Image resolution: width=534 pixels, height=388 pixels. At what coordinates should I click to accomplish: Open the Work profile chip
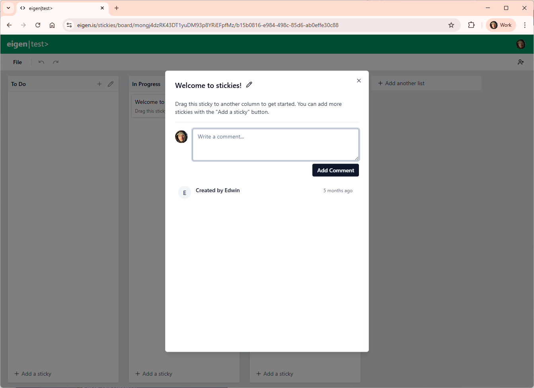coord(501,25)
